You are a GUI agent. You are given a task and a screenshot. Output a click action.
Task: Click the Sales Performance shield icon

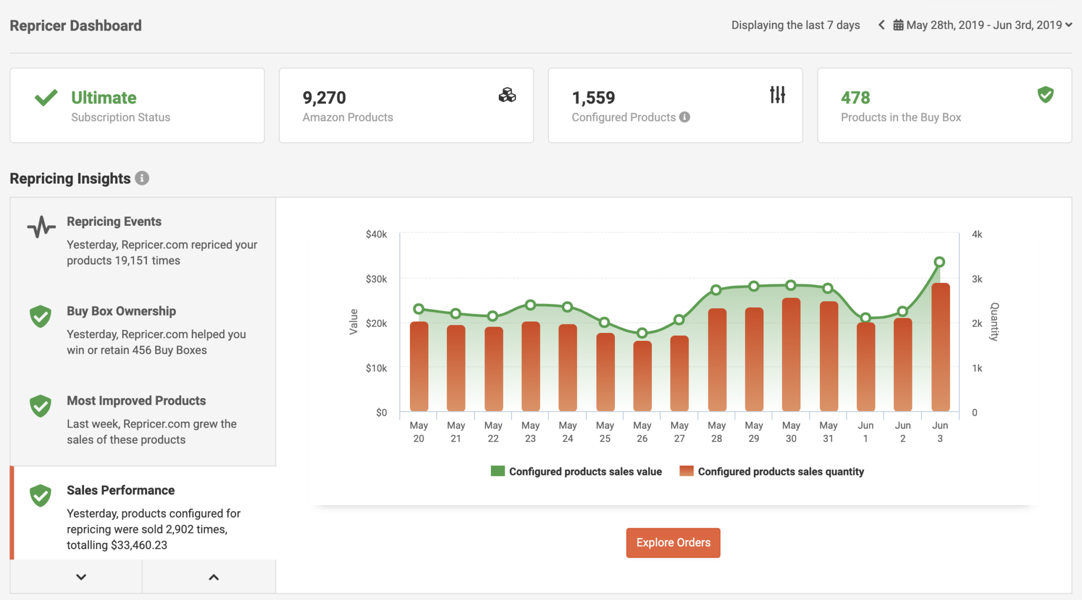[41, 496]
